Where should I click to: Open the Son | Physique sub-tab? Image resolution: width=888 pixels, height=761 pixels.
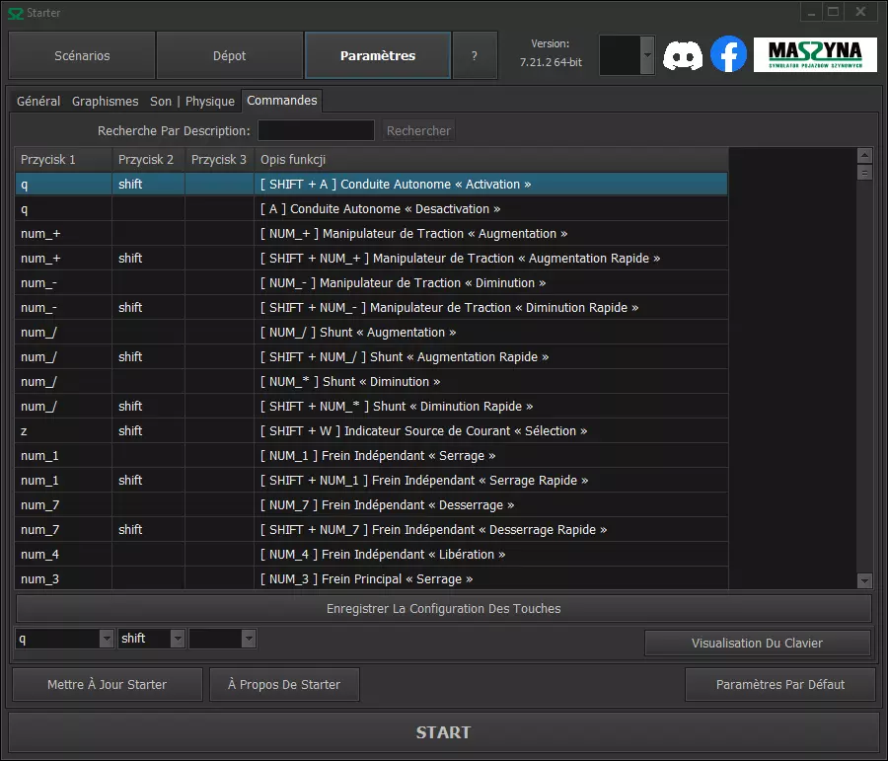192,102
